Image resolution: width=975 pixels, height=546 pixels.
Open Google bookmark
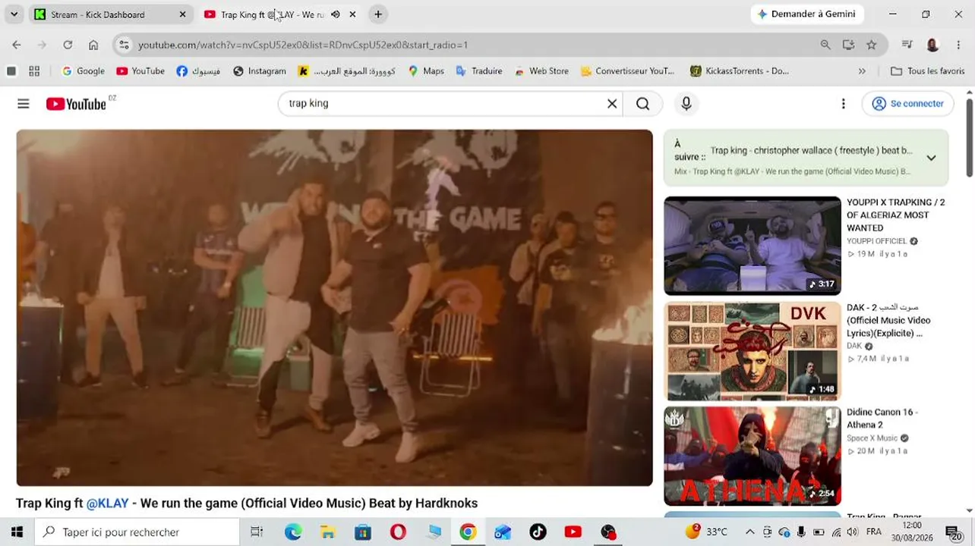tap(83, 71)
